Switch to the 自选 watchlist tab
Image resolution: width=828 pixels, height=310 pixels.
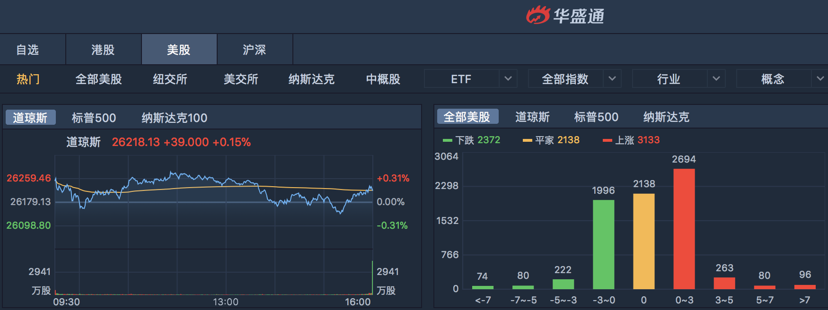click(x=27, y=50)
